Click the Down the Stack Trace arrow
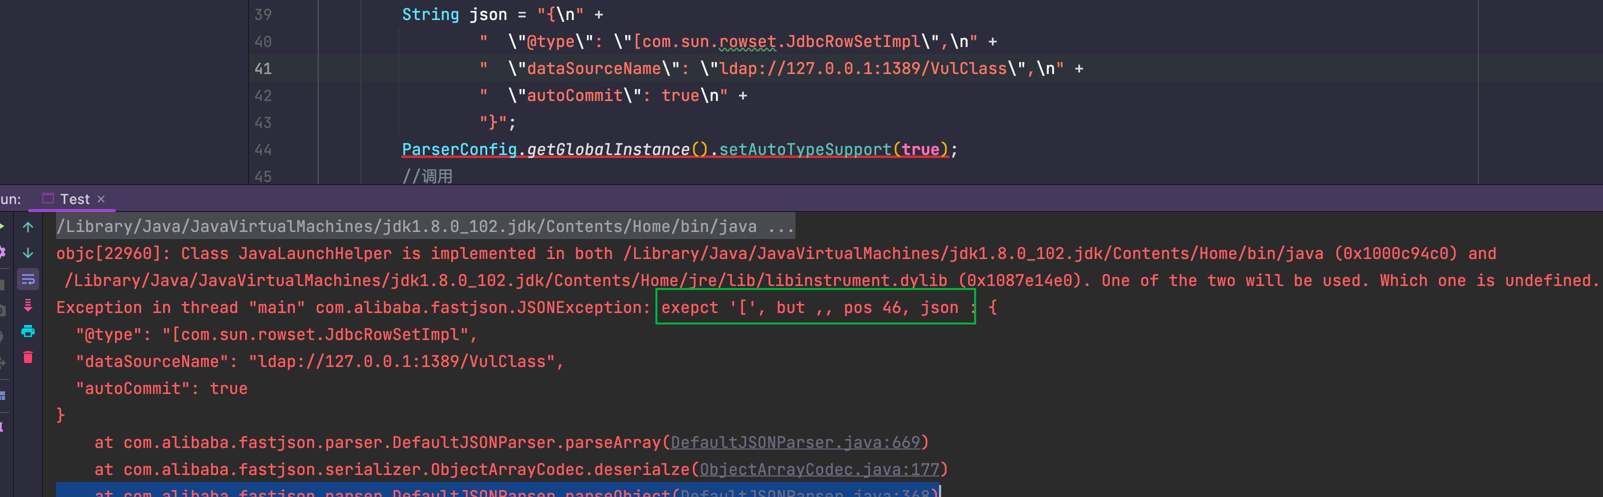The image size is (1603, 497). (28, 253)
